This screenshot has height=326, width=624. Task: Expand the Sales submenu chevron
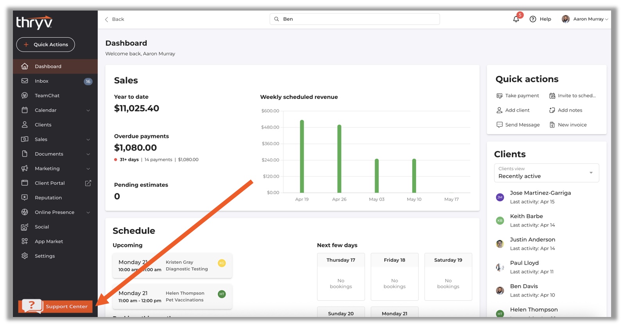click(88, 140)
